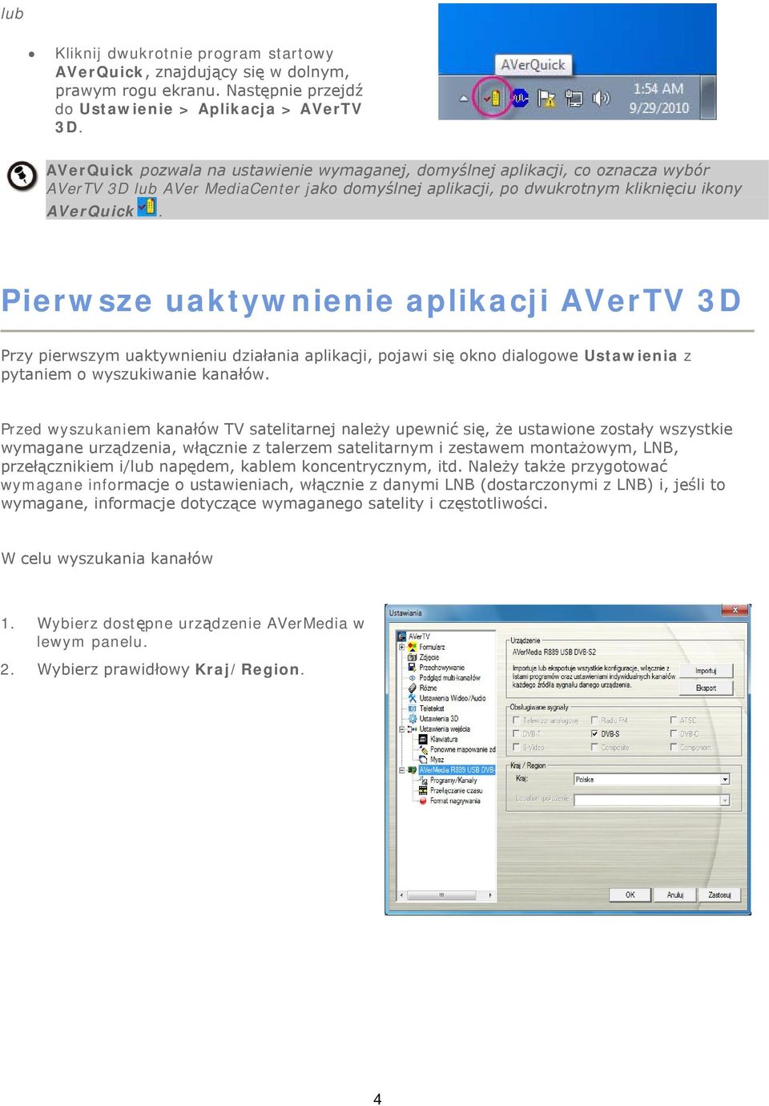Click the tree panel's right scroll arrow
Screen dimensions: 769x1106
tap(490, 895)
